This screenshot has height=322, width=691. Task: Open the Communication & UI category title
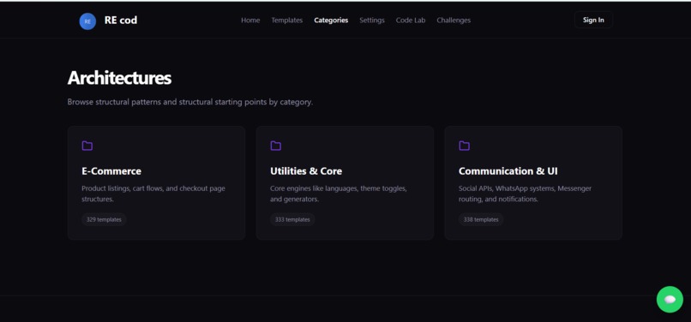coord(508,171)
